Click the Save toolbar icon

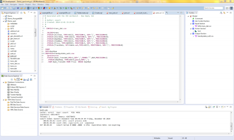7,8
